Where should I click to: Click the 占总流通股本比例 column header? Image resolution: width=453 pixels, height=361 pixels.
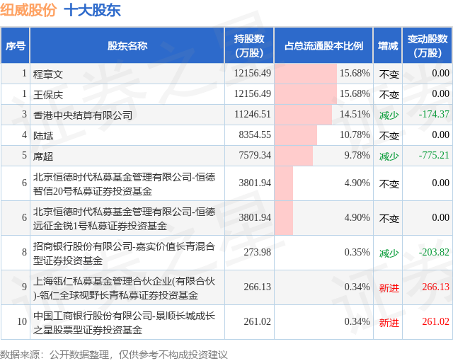pyautogui.click(x=323, y=45)
